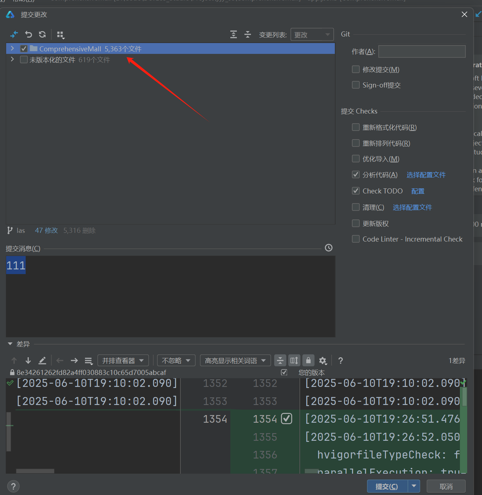This screenshot has width=482, height=495.
Task: Click the diff horizontal scrollbar thumb
Action: pos(35,471)
